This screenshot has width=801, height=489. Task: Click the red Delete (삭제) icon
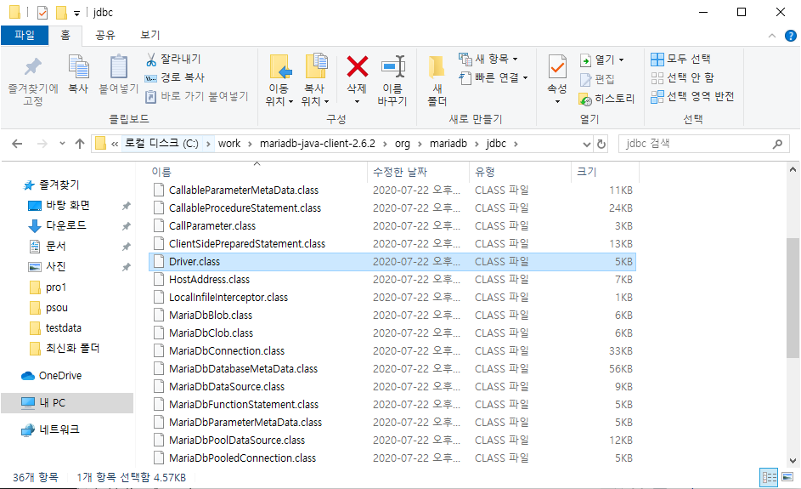(x=357, y=66)
